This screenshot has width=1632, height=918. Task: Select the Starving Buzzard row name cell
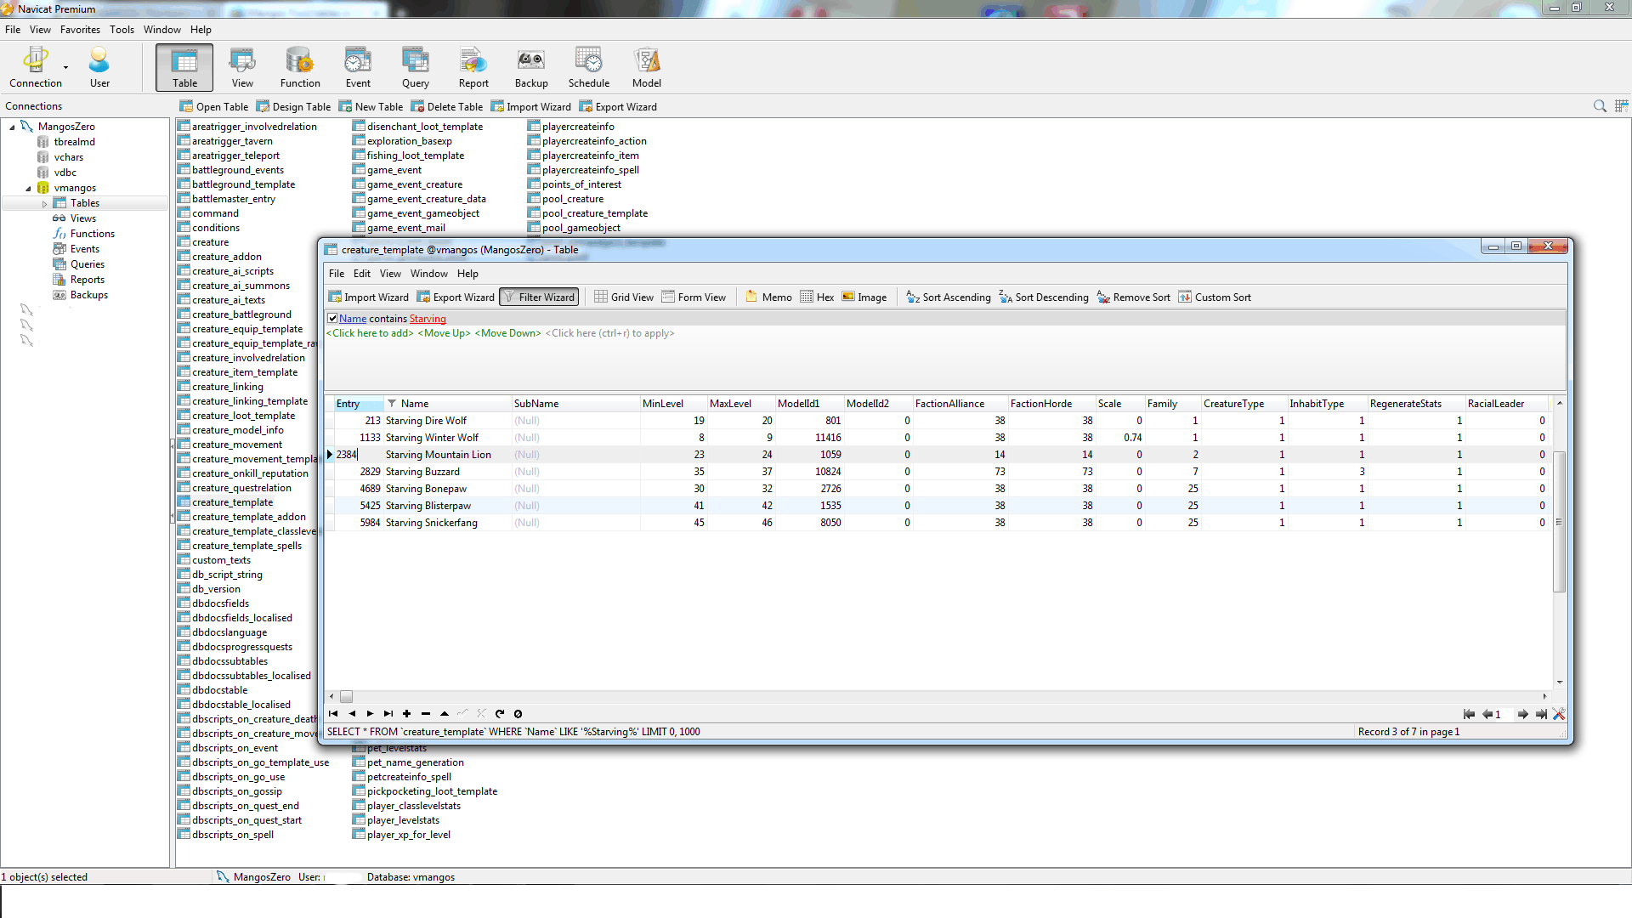[x=446, y=472]
